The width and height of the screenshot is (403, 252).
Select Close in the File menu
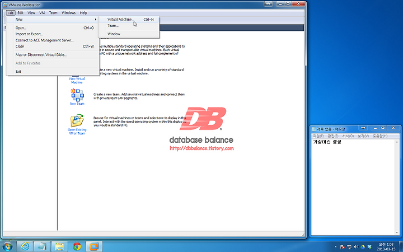click(x=53, y=46)
